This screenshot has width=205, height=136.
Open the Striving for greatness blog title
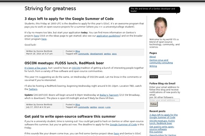point(50,8)
